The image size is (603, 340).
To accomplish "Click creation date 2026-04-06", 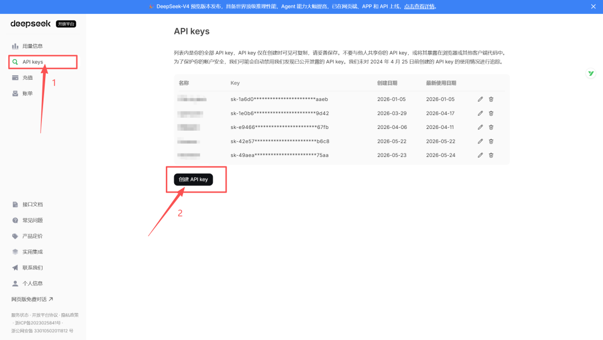I will coord(392,127).
